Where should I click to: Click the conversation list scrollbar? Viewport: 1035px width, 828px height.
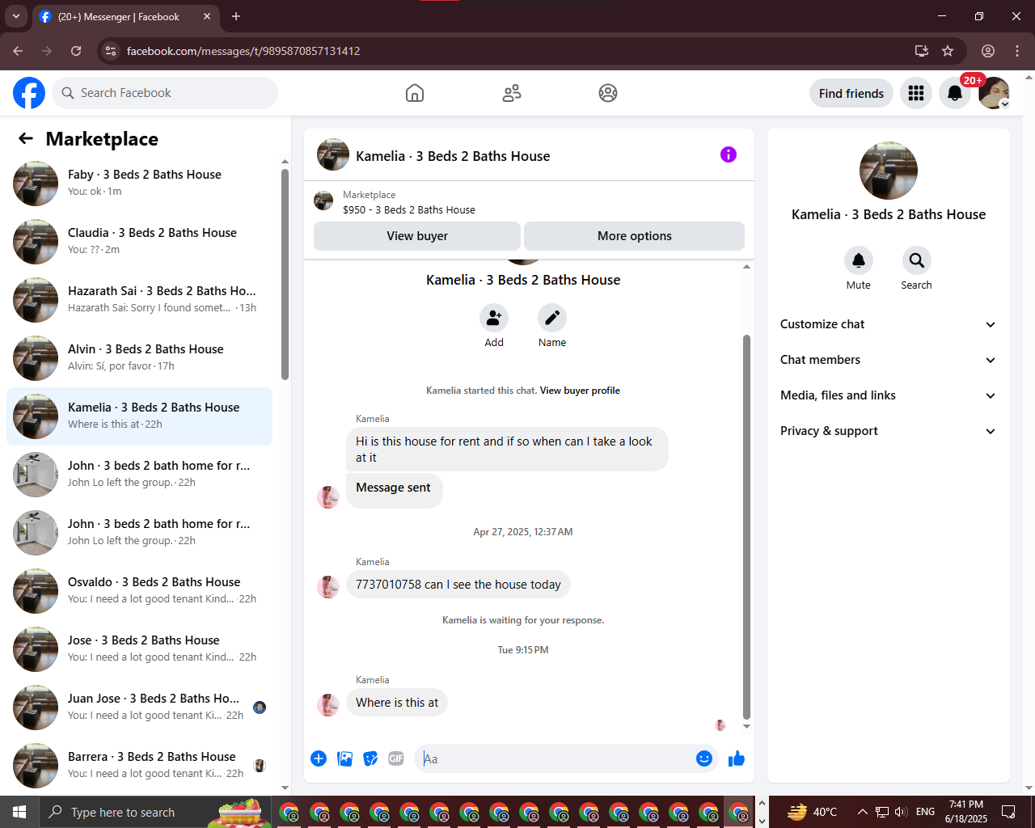pyautogui.click(x=285, y=273)
